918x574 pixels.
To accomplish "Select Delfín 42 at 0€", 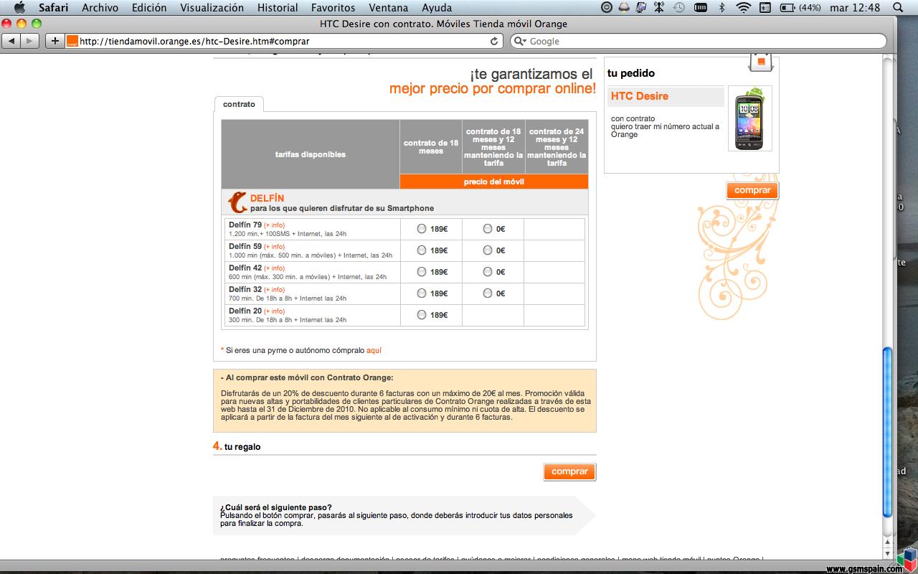I will 488,272.
